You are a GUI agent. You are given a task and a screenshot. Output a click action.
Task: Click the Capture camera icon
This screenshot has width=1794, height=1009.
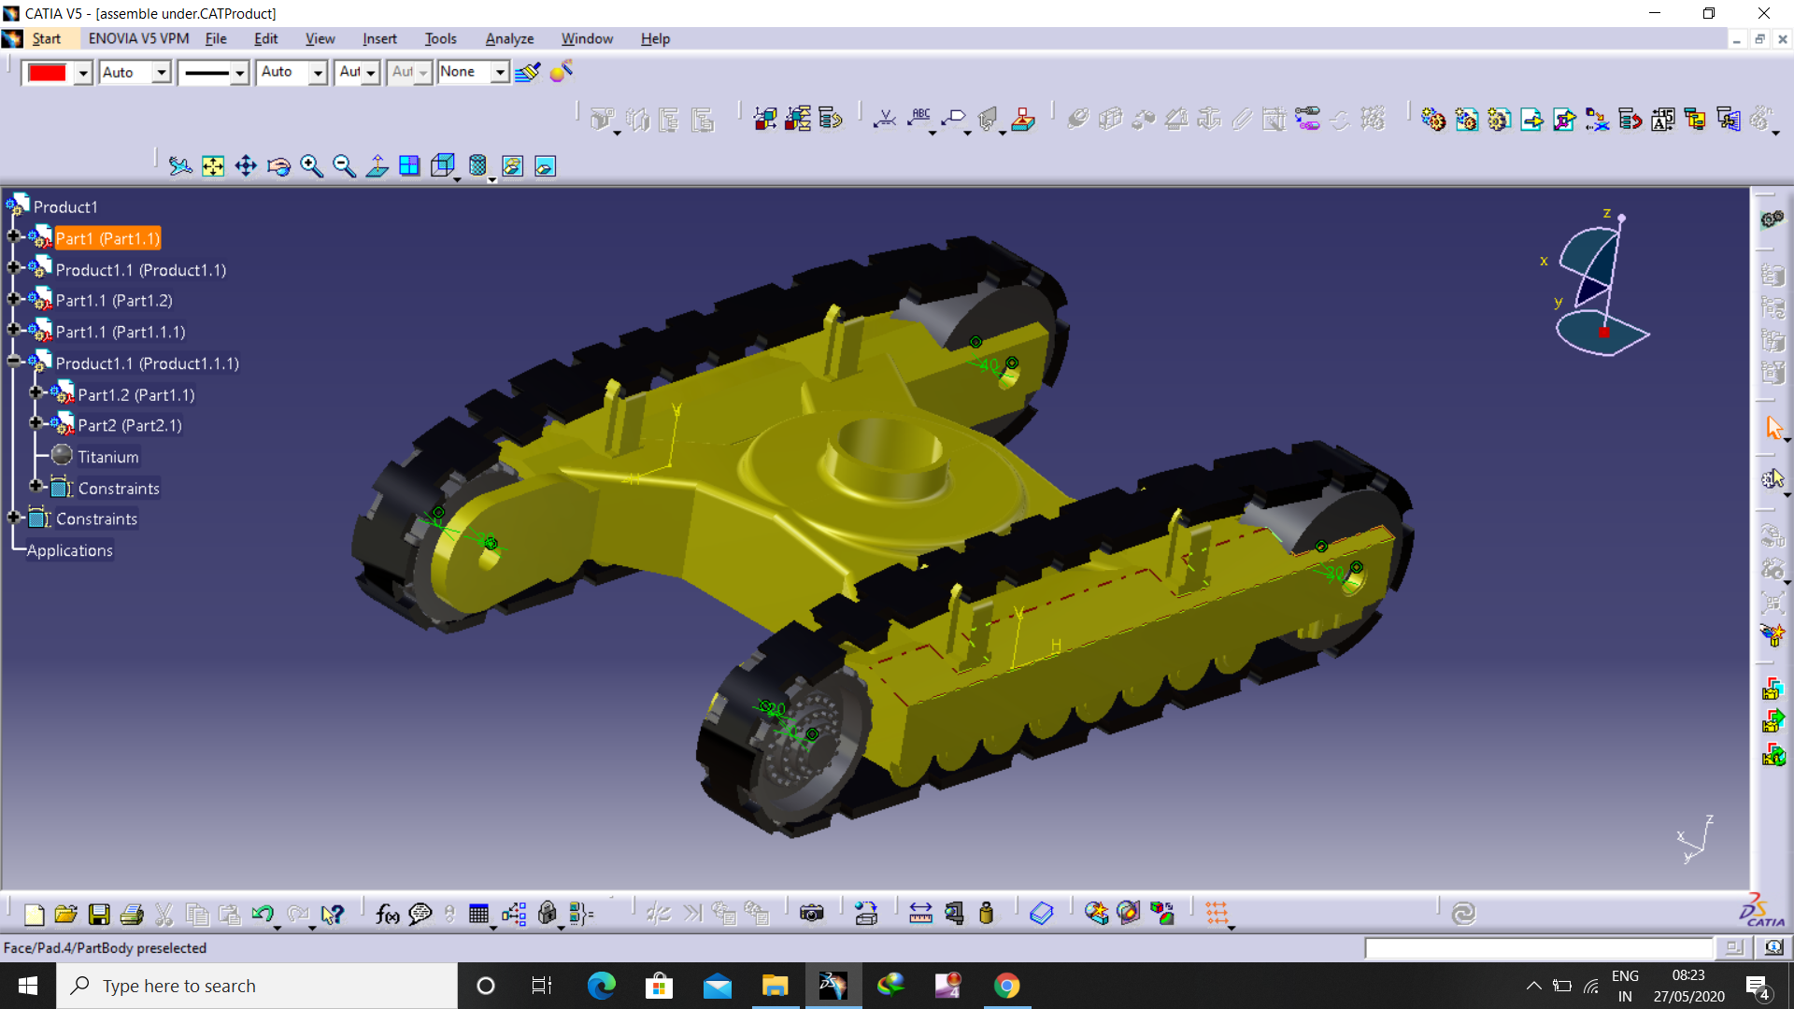(x=811, y=914)
